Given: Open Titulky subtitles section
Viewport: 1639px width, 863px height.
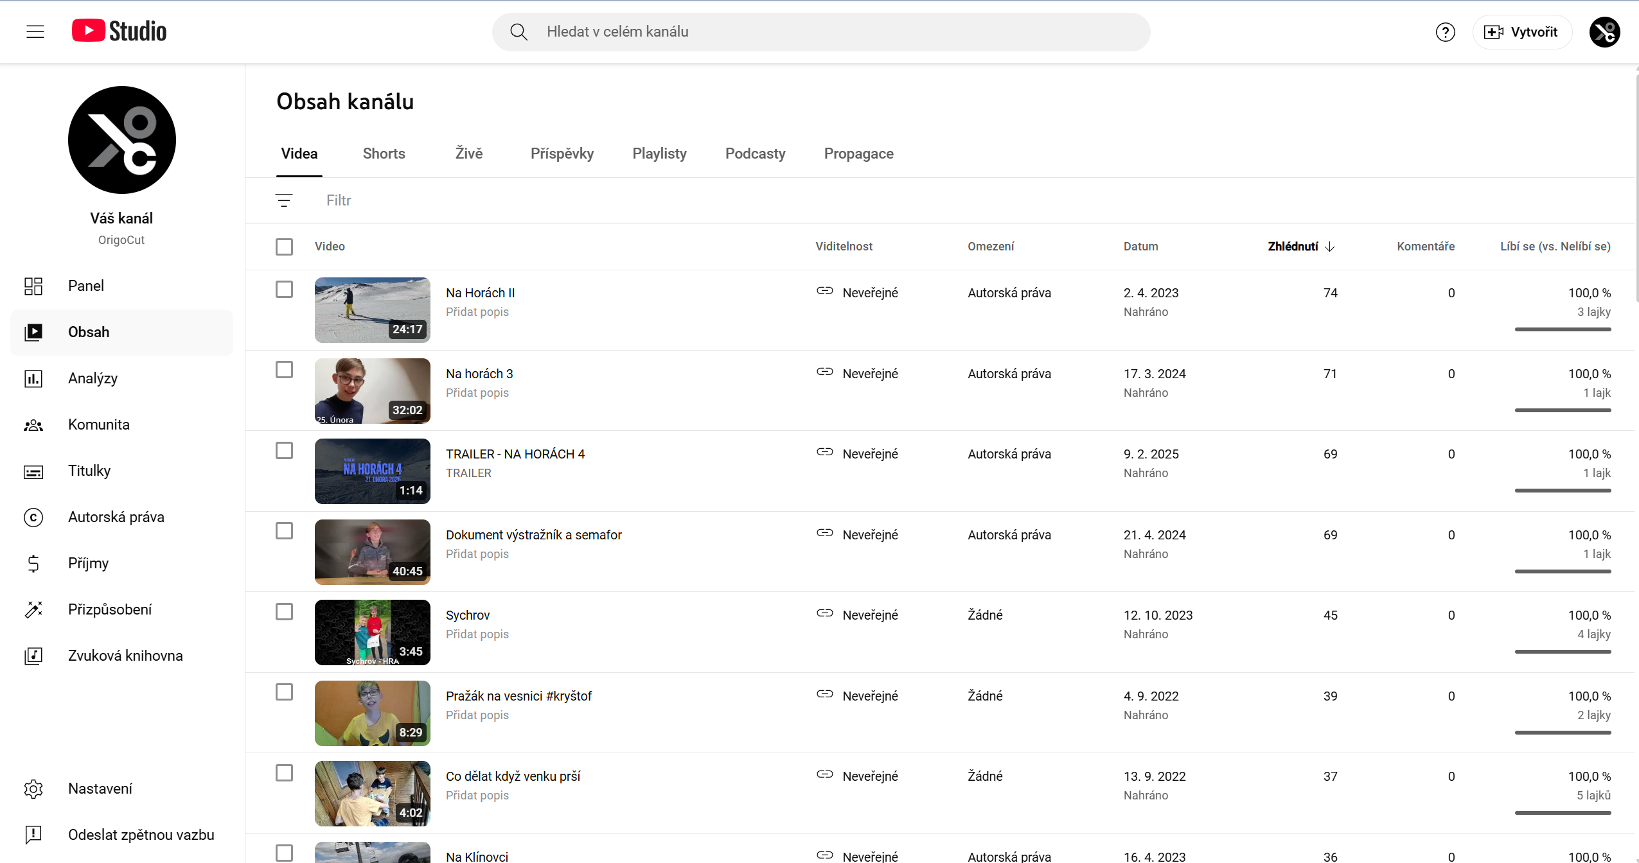Looking at the screenshot, I should click(89, 471).
